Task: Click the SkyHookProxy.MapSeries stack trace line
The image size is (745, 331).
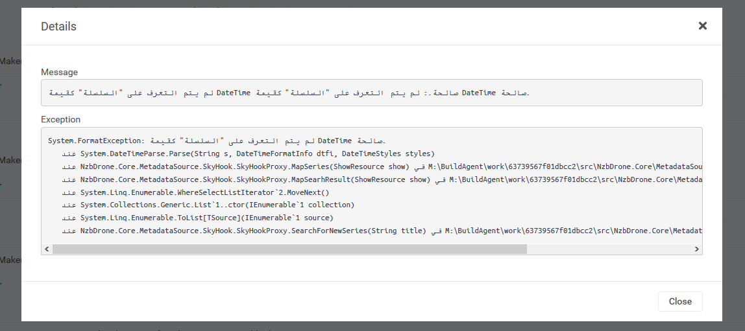Action: point(382,166)
